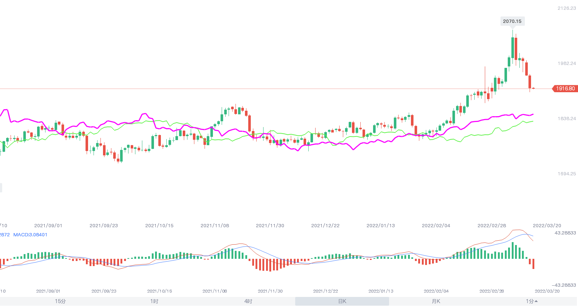The image size is (578, 306).
Task: Click the 2022/02/28 date label on main chart
Action: click(492, 226)
